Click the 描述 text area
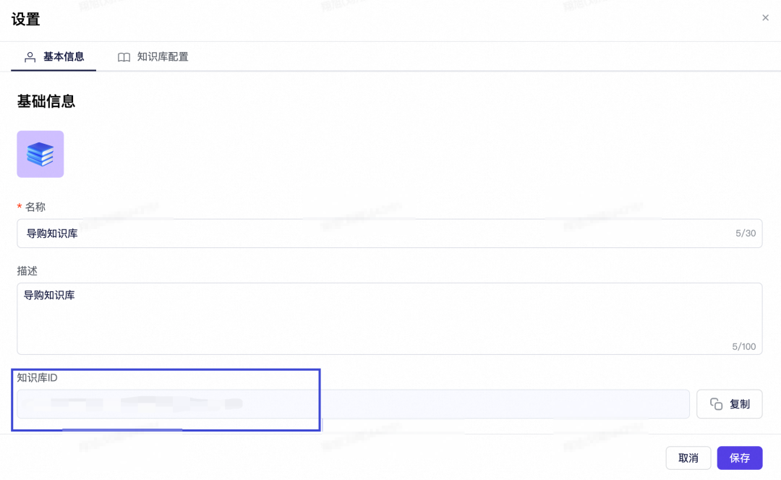The height and width of the screenshot is (480, 781). 289,314
